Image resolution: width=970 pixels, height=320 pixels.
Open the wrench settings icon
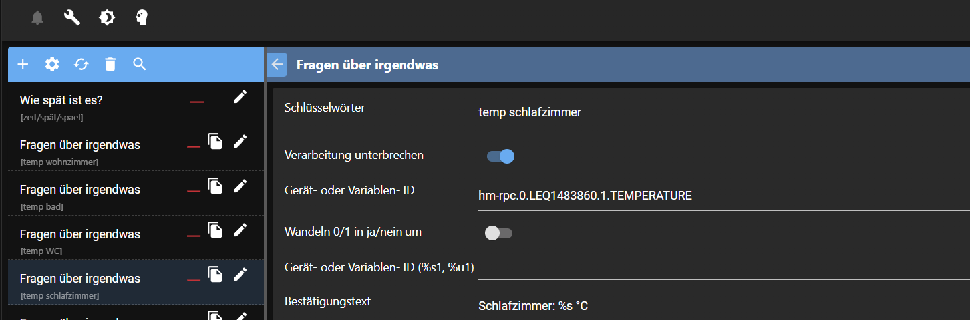(72, 18)
